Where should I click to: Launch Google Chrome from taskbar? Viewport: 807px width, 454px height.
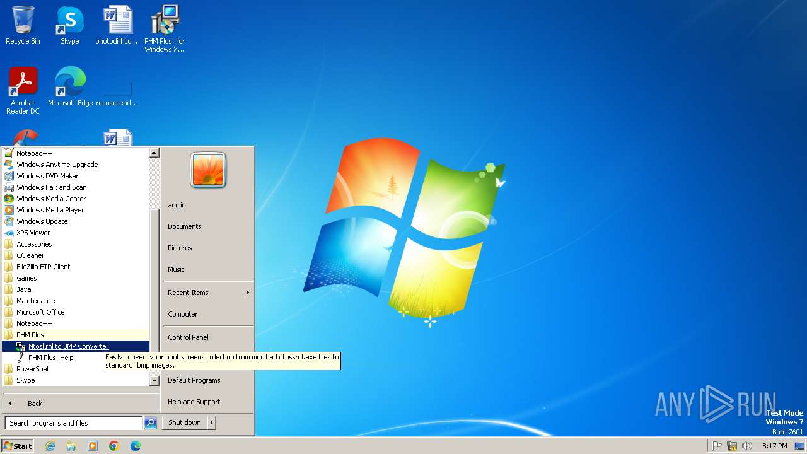(x=114, y=446)
